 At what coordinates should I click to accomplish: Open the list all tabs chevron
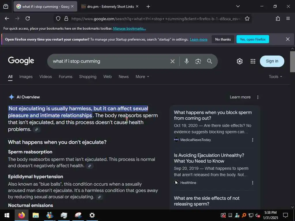click(x=238, y=6)
